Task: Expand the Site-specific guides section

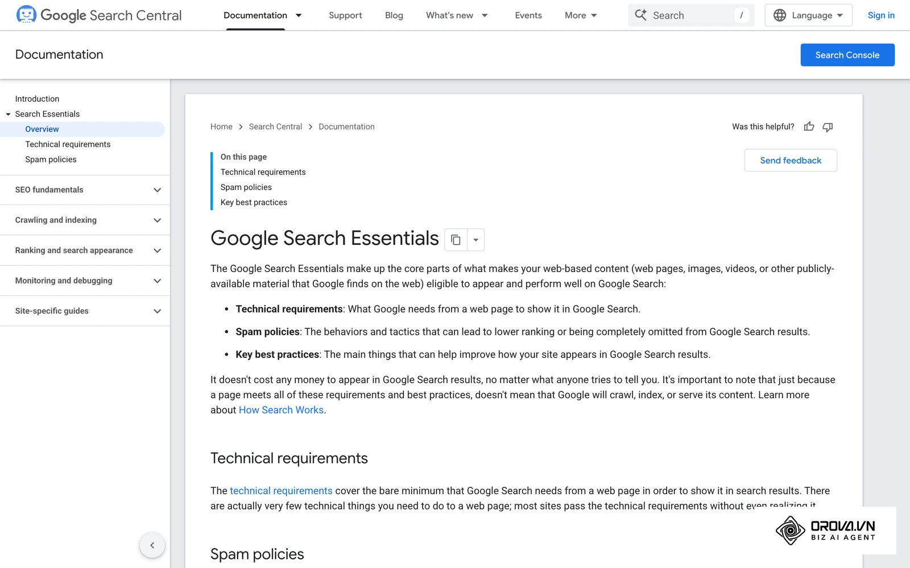Action: 85,311
